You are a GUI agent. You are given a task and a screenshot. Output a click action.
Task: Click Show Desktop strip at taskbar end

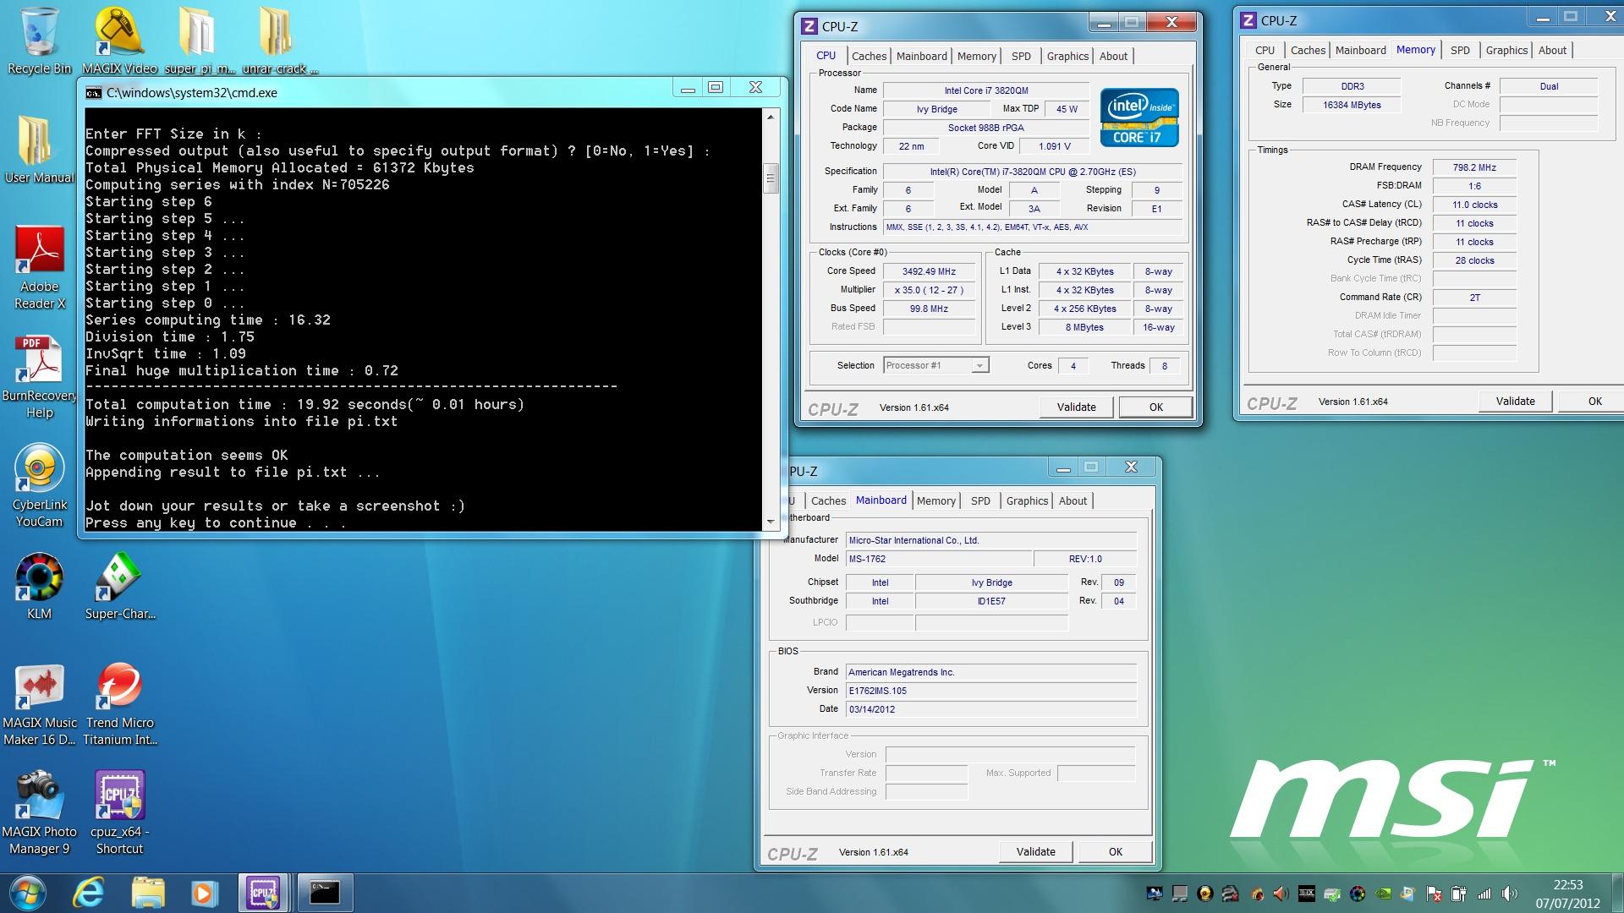point(1616,894)
